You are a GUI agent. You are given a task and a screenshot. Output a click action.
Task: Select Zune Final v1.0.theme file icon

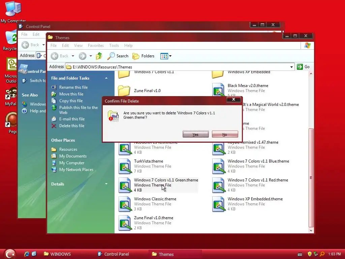tap(125, 223)
